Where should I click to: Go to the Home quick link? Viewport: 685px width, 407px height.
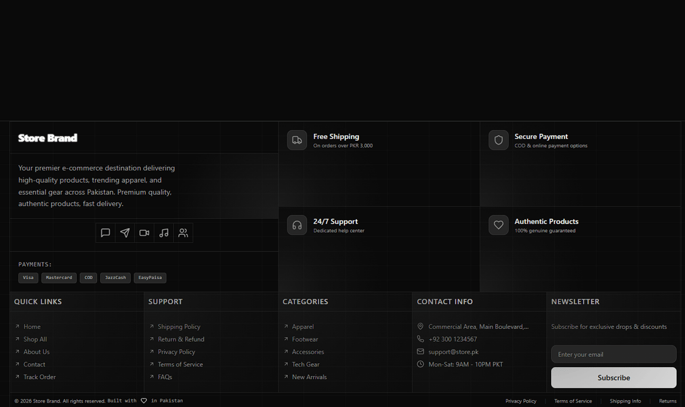coord(32,326)
